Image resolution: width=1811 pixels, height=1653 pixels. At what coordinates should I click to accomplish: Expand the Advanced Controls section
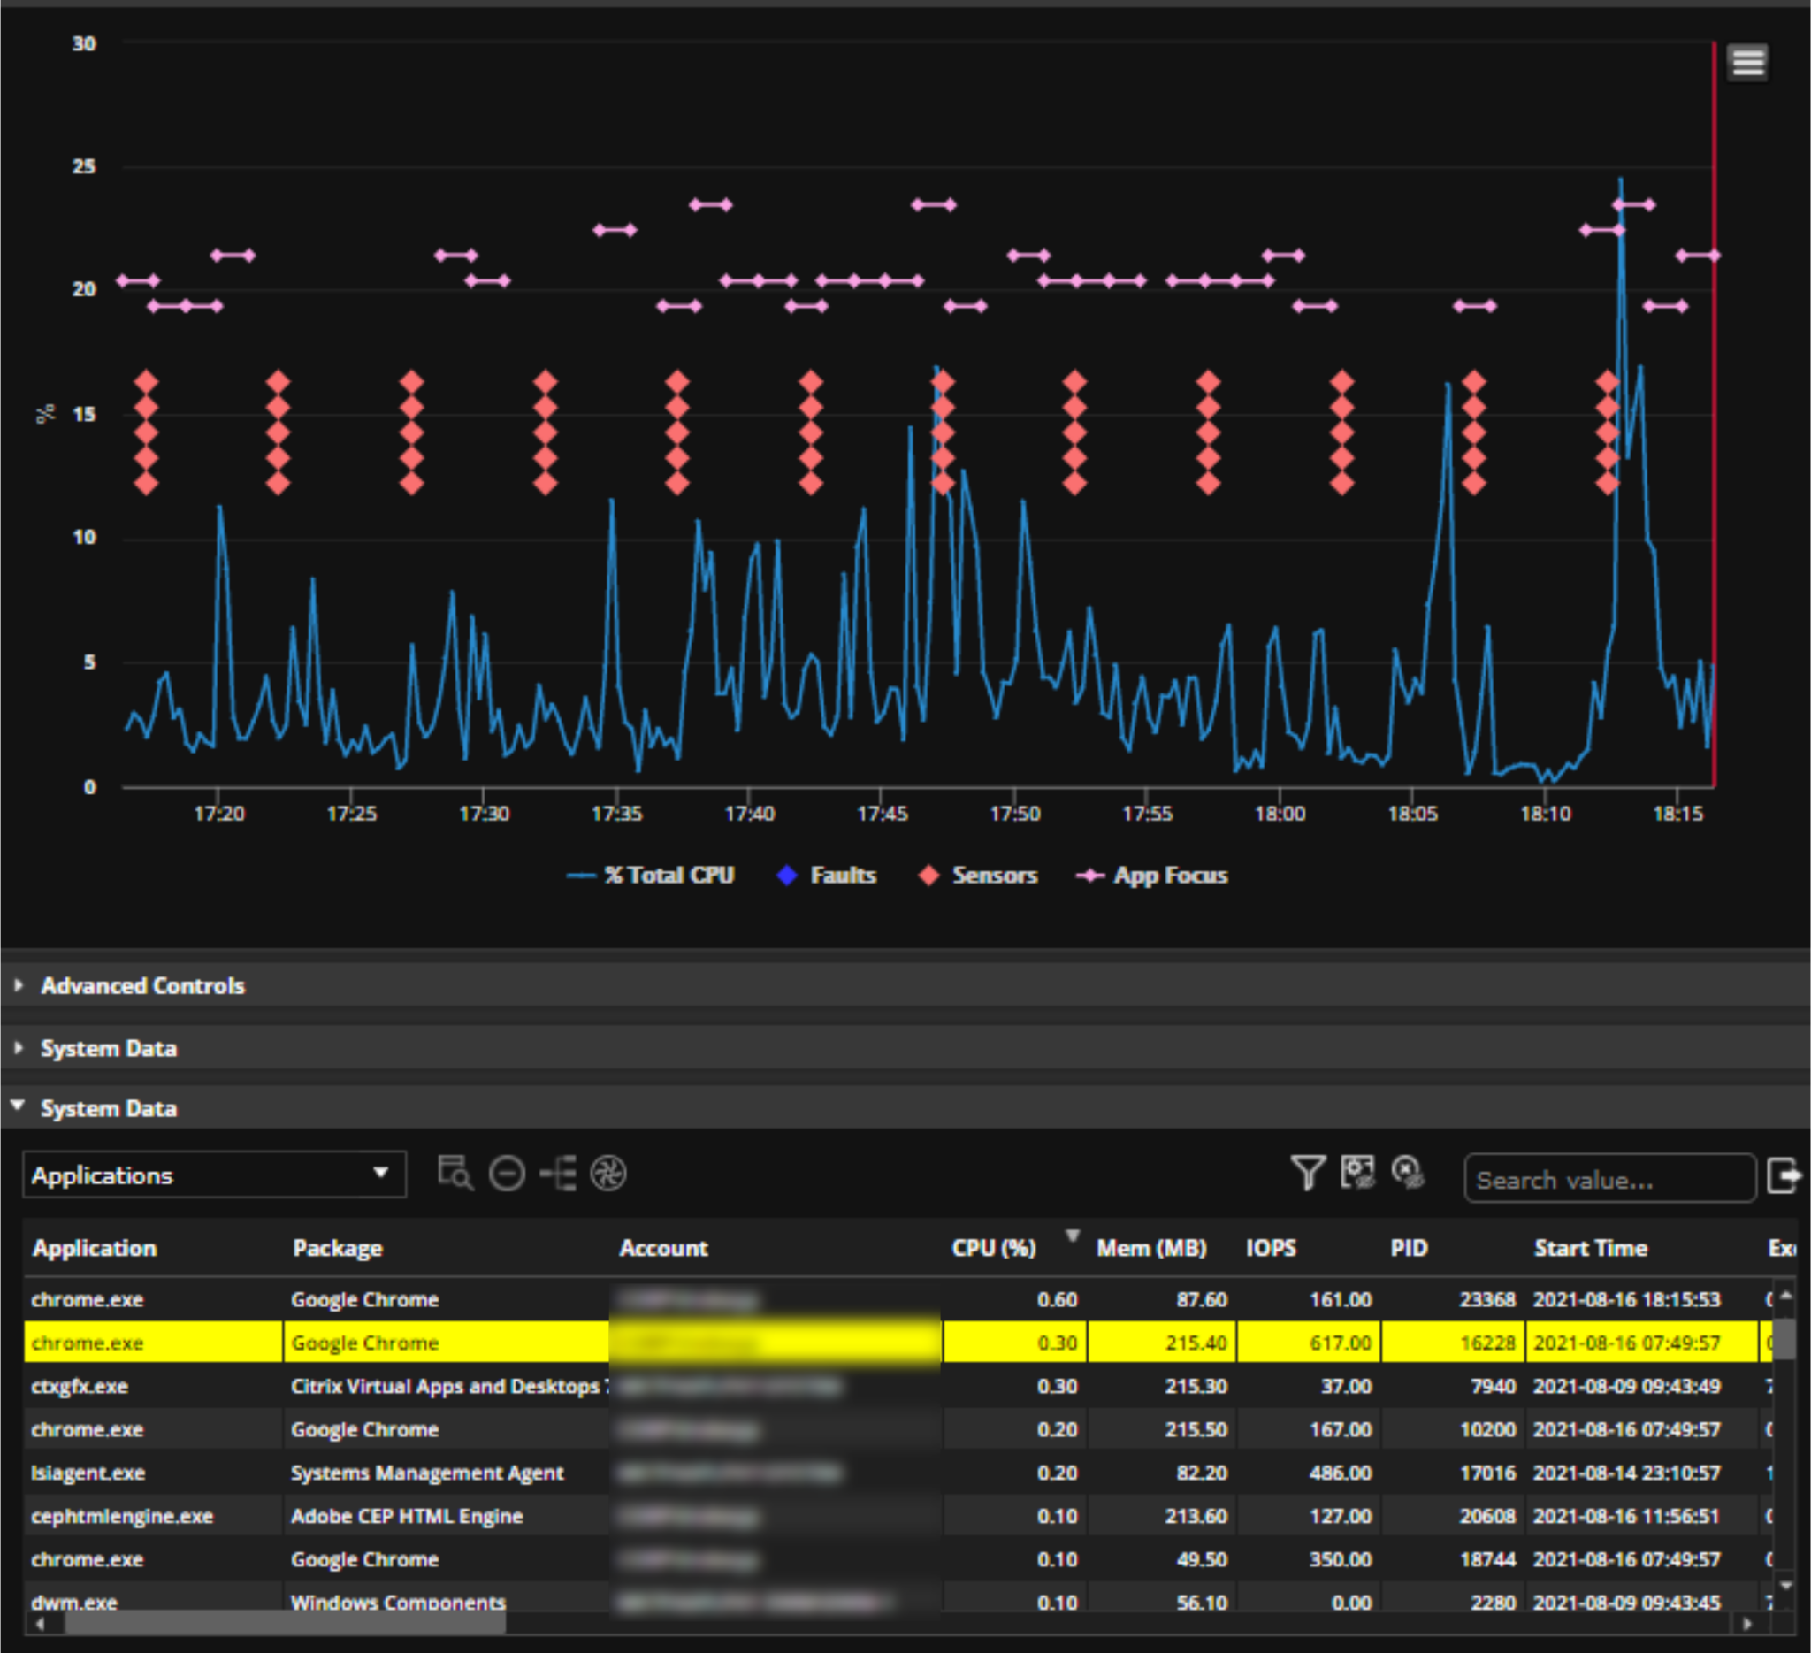click(142, 985)
